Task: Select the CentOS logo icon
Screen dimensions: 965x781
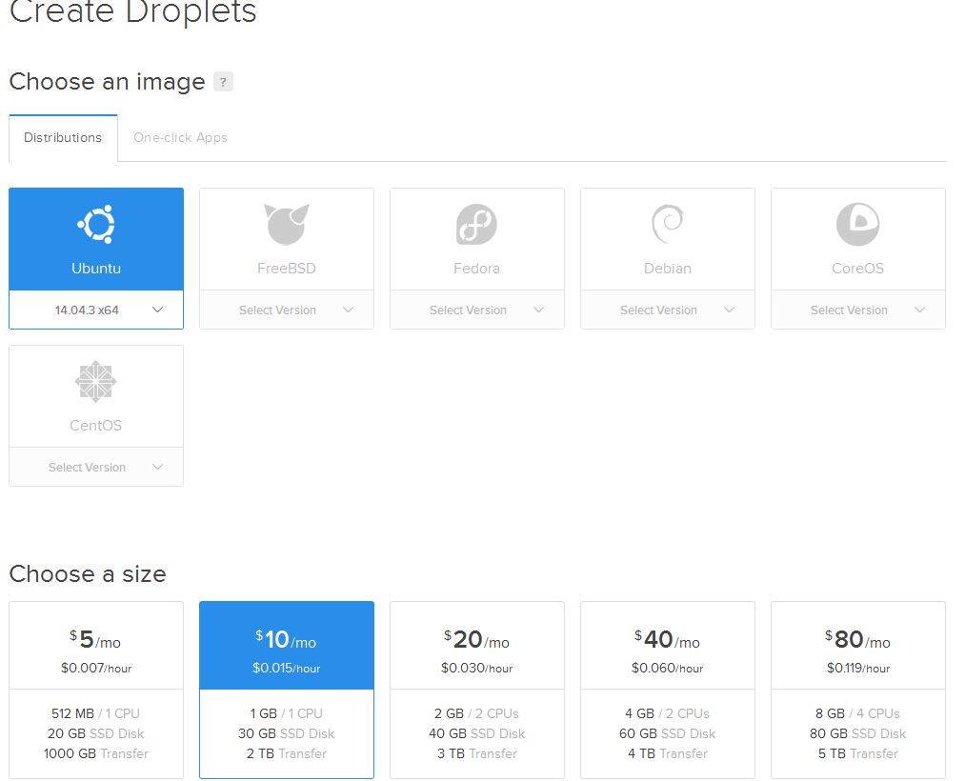Action: point(96,382)
